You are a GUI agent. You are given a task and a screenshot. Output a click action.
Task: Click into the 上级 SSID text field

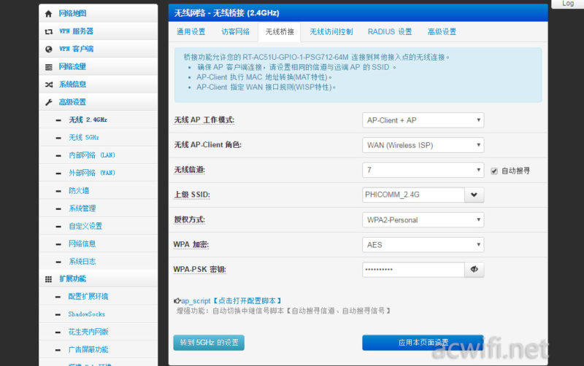pos(413,195)
